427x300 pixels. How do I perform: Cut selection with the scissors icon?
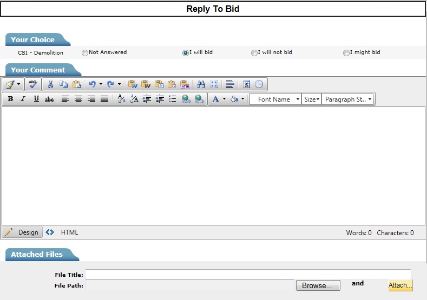(50, 84)
